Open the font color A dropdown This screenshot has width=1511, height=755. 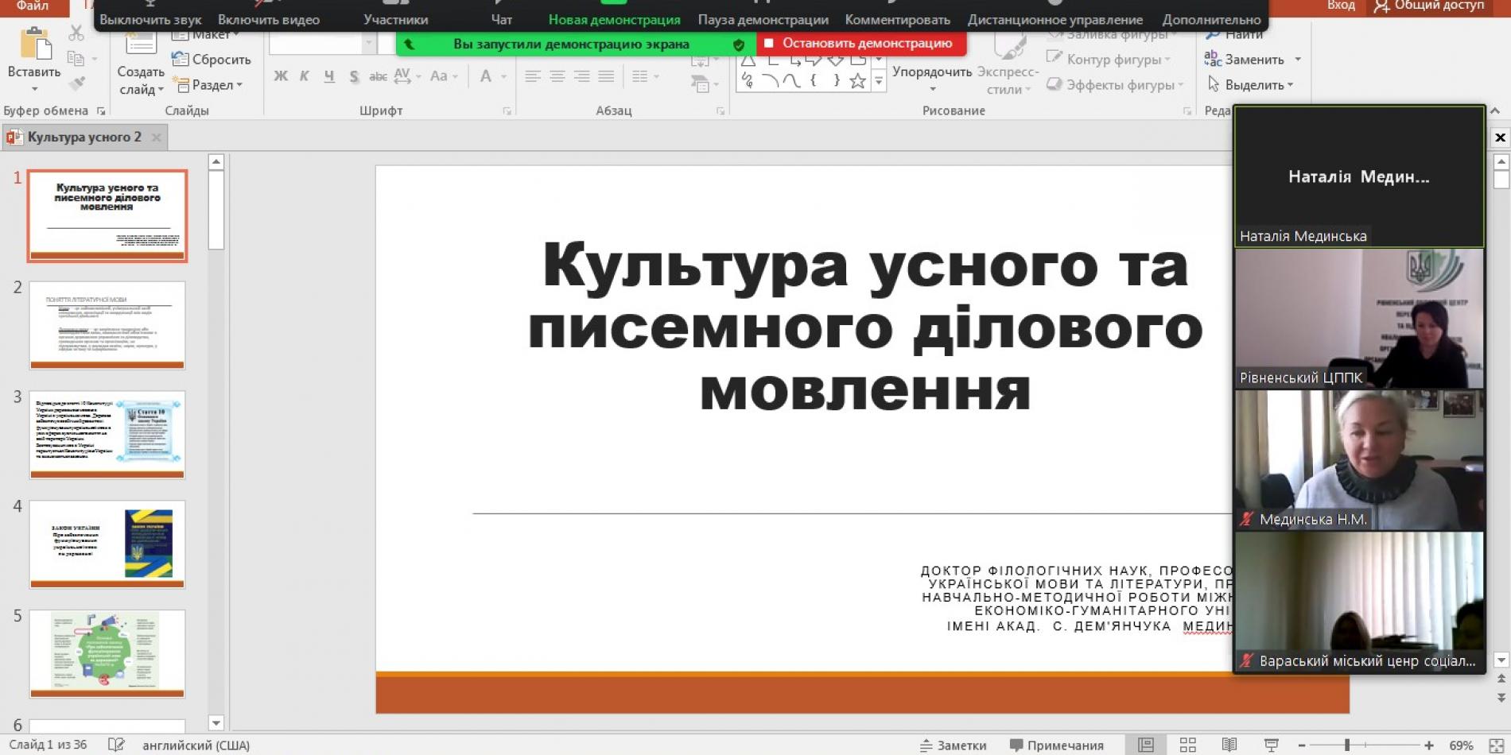click(x=493, y=76)
